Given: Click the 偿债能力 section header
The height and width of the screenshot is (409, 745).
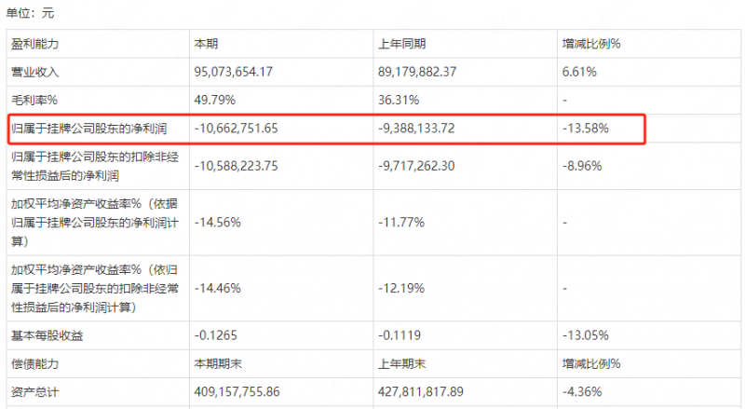Looking at the screenshot, I should click(x=35, y=363).
